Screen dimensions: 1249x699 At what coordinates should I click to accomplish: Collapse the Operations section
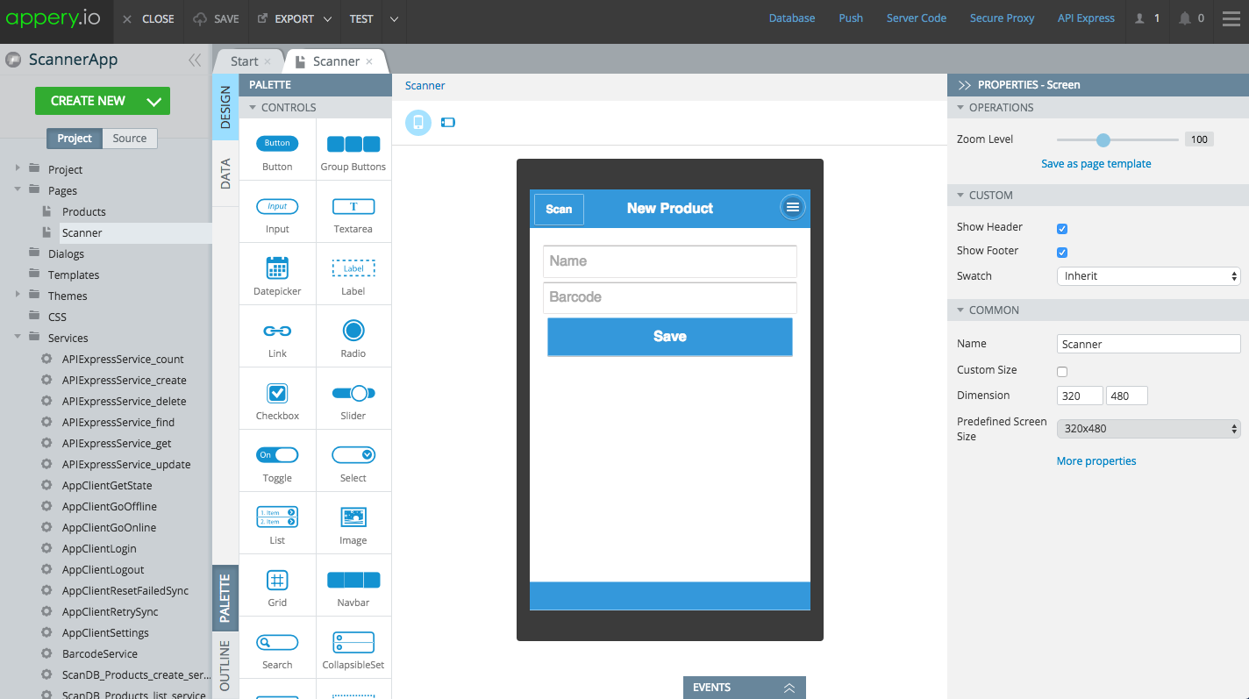pos(960,107)
